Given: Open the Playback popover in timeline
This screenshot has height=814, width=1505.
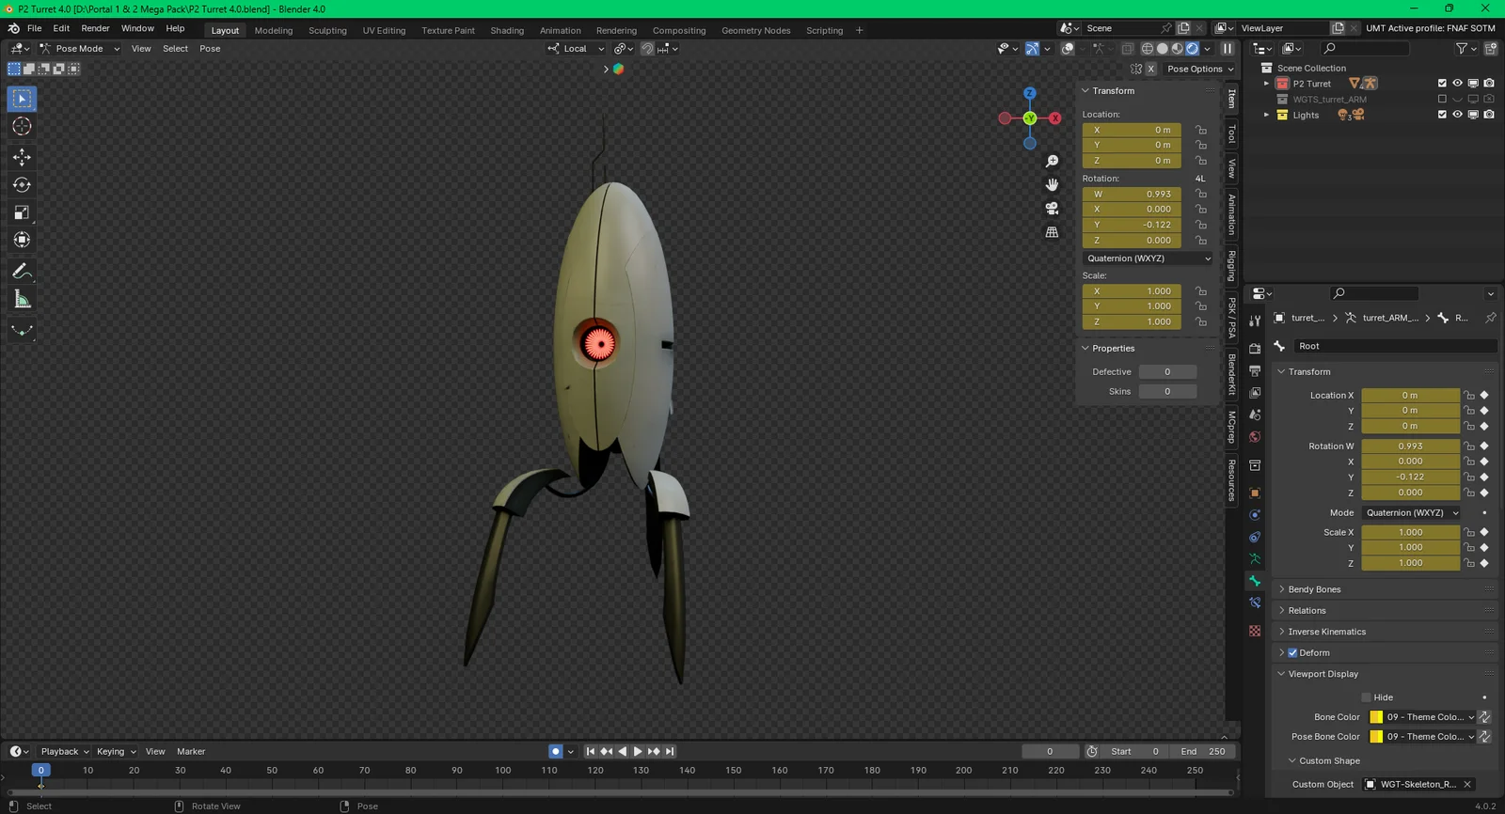Looking at the screenshot, I should pyautogui.click(x=64, y=751).
